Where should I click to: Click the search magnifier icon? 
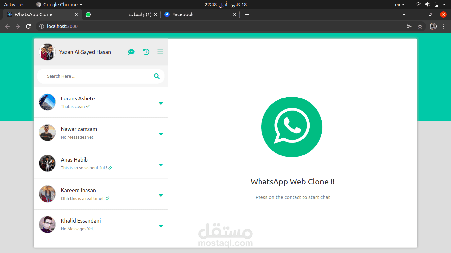point(156,76)
